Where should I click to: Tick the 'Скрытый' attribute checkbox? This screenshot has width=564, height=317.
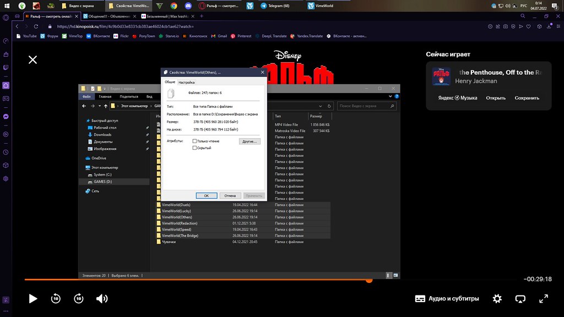(x=195, y=148)
